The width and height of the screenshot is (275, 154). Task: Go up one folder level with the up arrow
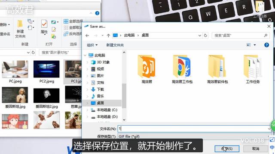pos(108,36)
